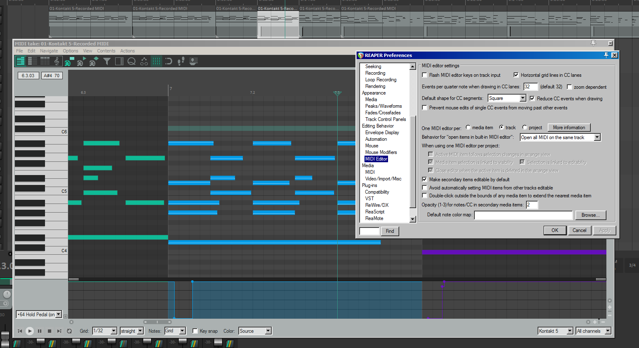Open the straight grid type dropdown
This screenshot has width=639, height=348.
pos(132,331)
